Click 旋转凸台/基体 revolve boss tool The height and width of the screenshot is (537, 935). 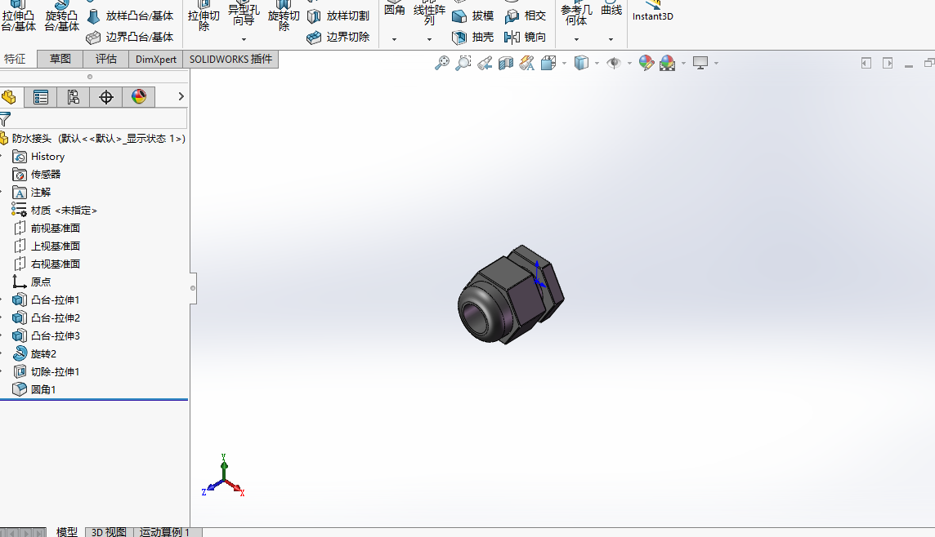(x=61, y=16)
